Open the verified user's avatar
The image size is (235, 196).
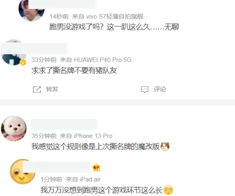point(14,53)
